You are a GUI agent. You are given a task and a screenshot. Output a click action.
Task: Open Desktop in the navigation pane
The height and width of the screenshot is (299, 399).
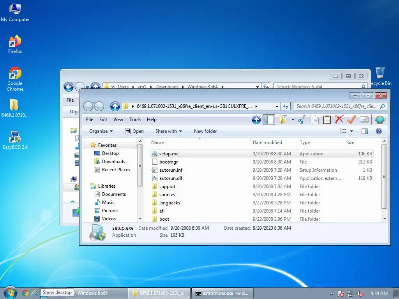110,153
